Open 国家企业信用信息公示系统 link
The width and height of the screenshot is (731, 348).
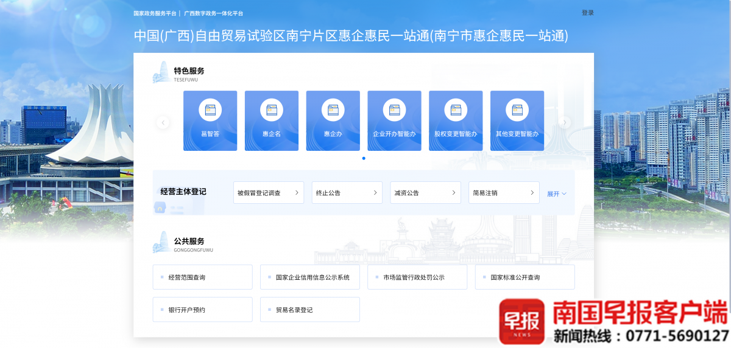tap(309, 277)
